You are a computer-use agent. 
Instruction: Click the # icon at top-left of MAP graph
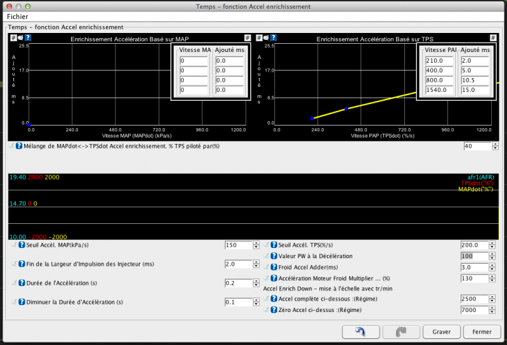(13, 38)
